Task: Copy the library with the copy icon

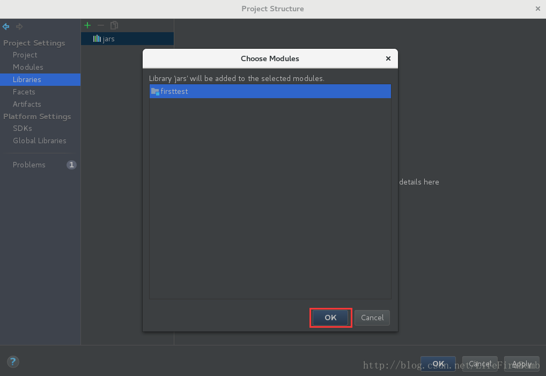Action: coord(114,25)
